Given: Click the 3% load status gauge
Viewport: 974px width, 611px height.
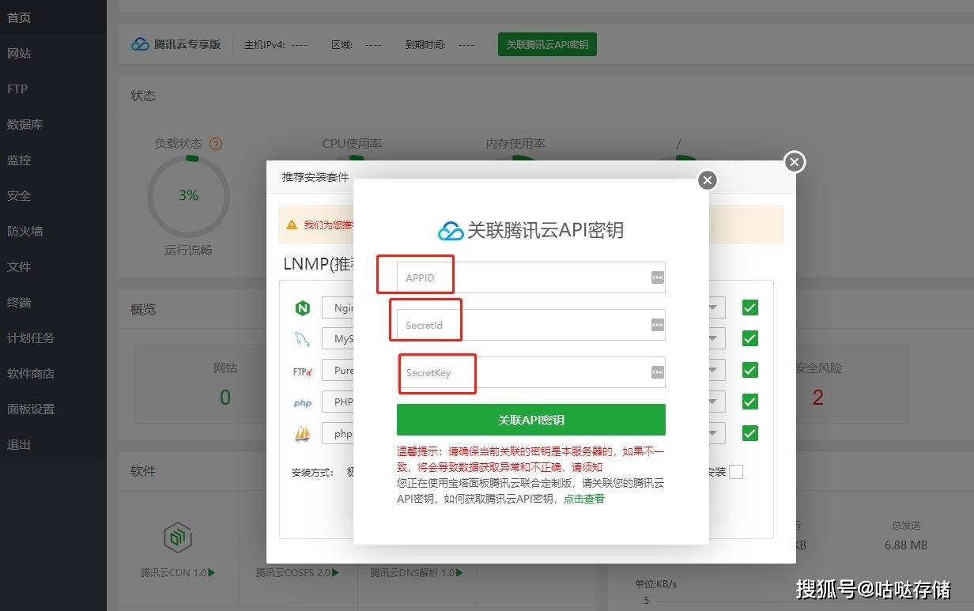Looking at the screenshot, I should [188, 195].
